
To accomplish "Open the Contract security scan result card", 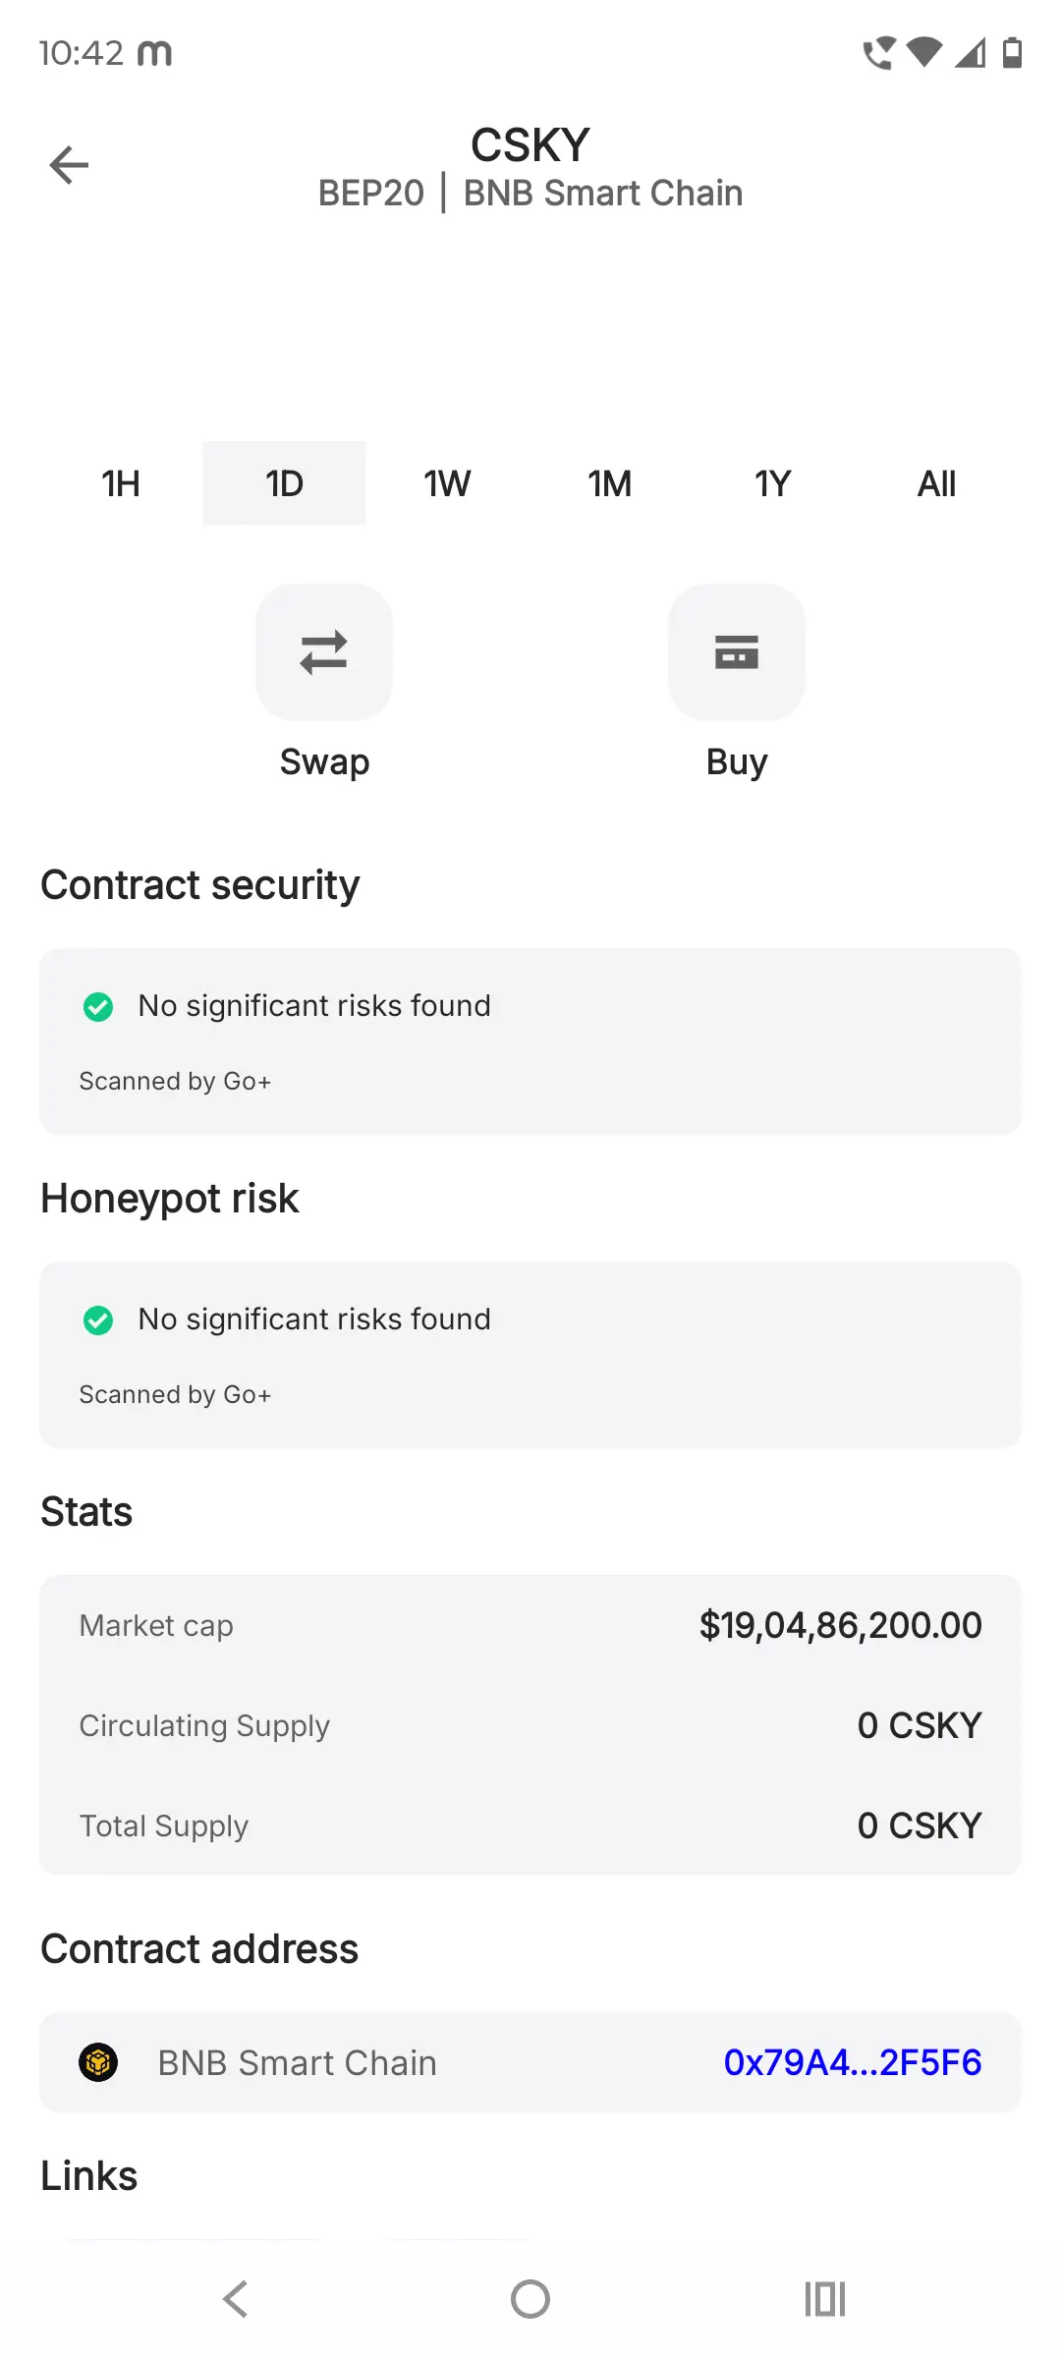I will (x=530, y=1041).
